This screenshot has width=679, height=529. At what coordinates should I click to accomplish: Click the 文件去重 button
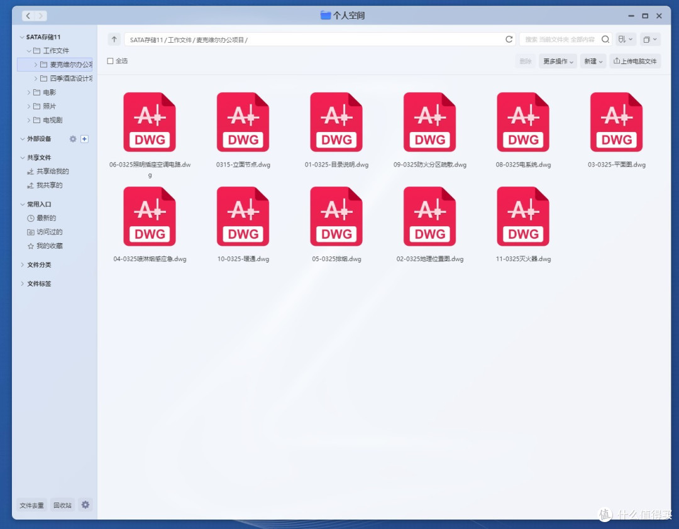[31, 505]
